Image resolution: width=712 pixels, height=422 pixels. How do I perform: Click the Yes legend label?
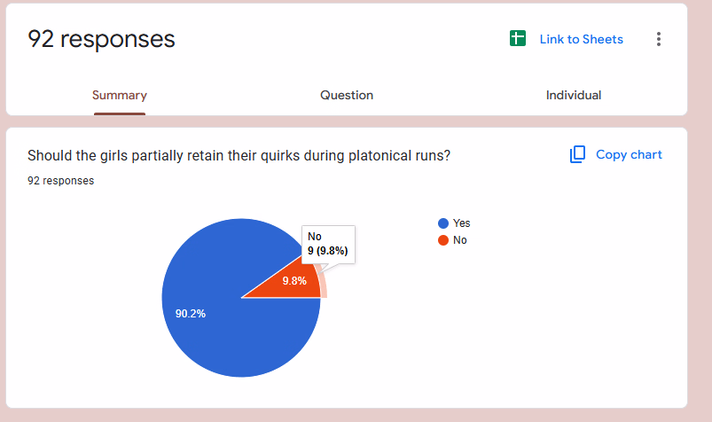[x=461, y=223]
